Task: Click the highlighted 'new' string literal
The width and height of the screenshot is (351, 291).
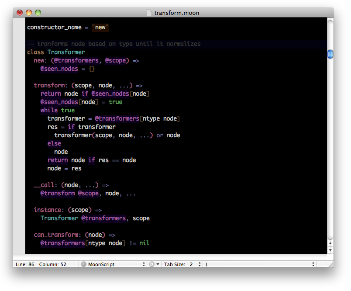Action: 100,27
